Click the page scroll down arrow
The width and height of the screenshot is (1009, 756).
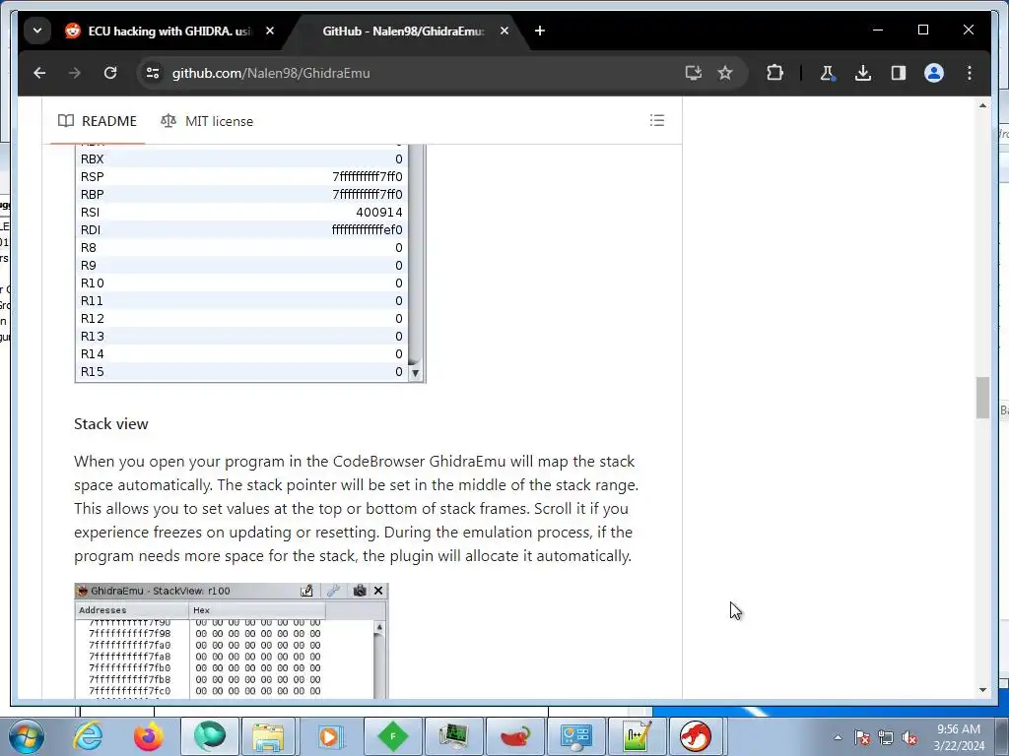[982, 690]
